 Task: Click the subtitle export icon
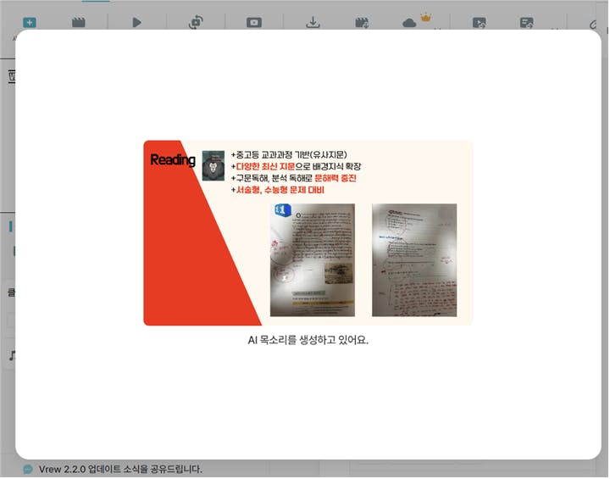[527, 23]
